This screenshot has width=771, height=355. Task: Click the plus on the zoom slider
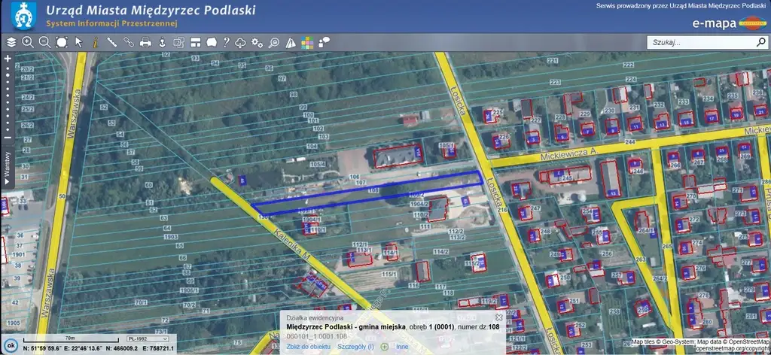8,58
